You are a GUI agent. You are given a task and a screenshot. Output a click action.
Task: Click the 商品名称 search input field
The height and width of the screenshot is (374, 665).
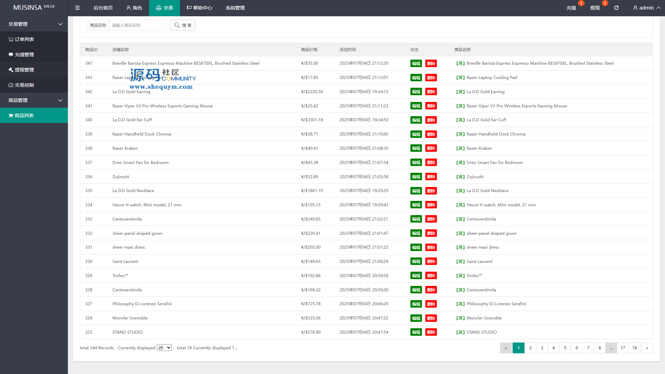tap(137, 25)
